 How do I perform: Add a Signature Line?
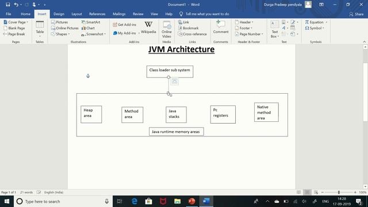tap(294, 22)
